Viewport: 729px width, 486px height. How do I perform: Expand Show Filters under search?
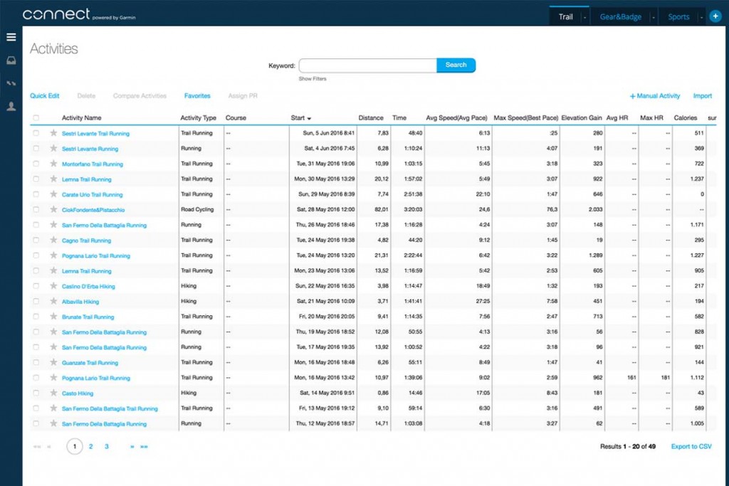tap(313, 79)
